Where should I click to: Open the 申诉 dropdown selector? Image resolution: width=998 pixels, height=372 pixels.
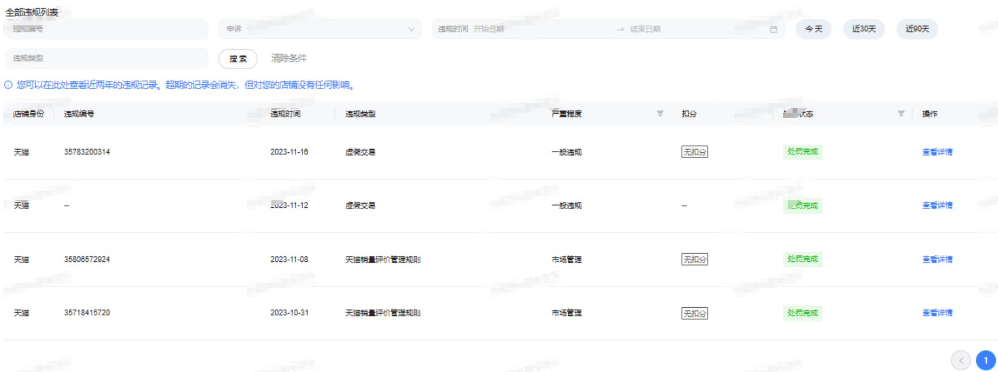point(320,29)
